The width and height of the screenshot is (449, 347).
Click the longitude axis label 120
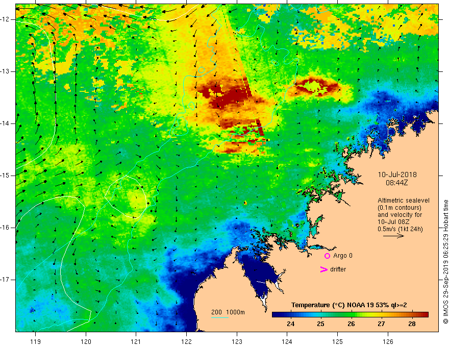coord(86,341)
